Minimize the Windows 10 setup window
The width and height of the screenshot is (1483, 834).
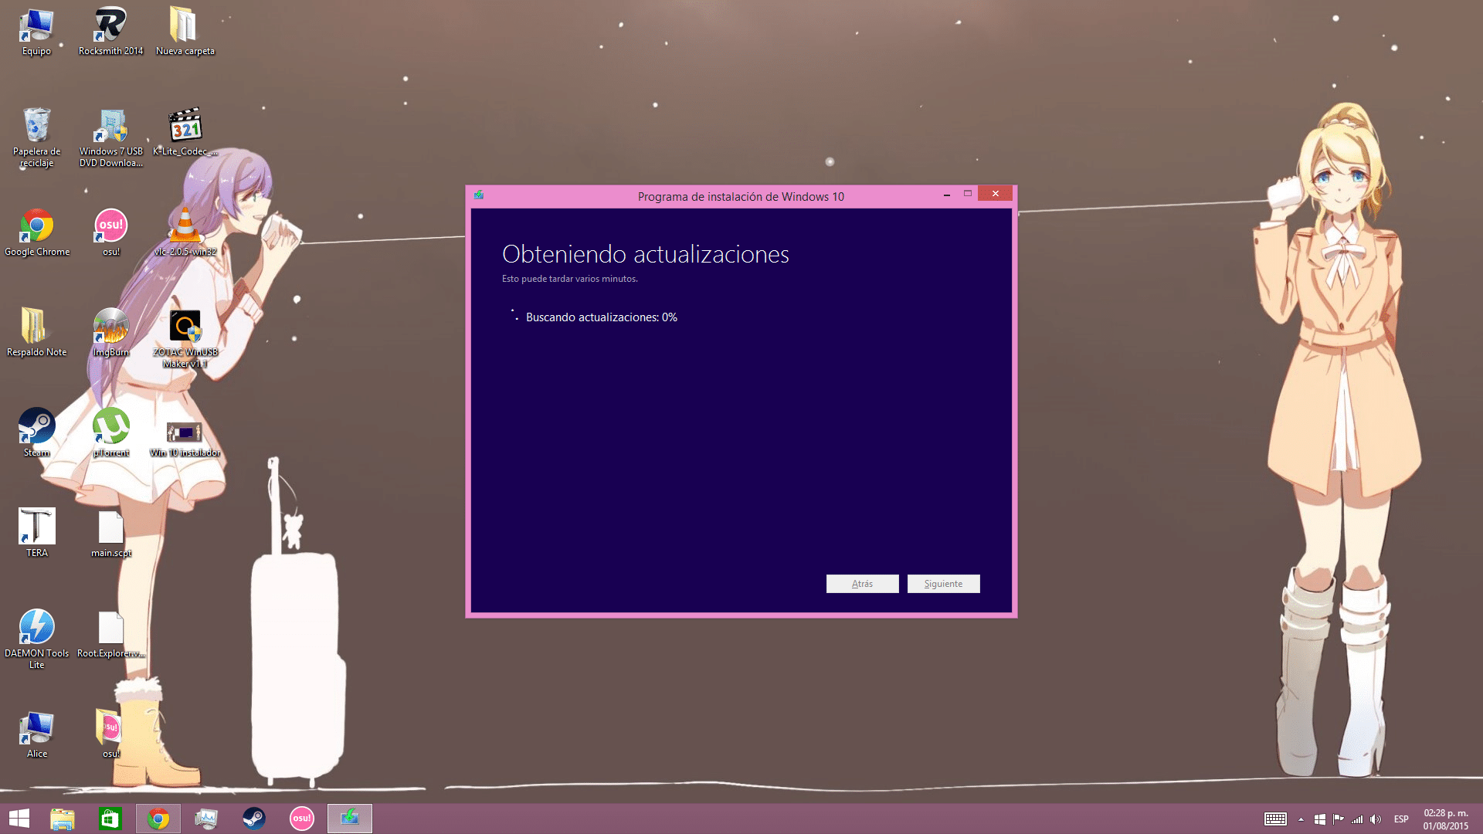(946, 195)
